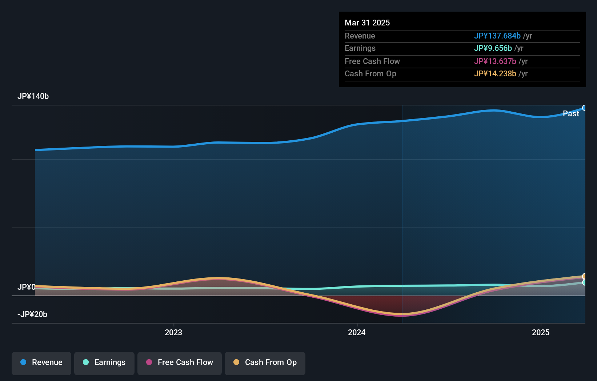Click the Revenue row label in tooltip
This screenshot has height=381, width=597.
pyautogui.click(x=360, y=36)
